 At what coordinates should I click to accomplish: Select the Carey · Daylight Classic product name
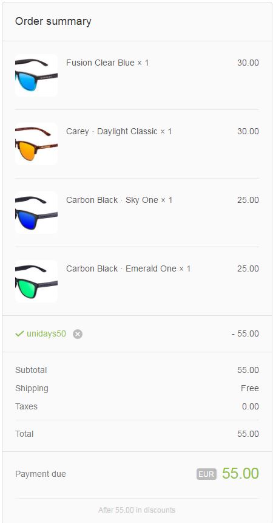click(112, 131)
